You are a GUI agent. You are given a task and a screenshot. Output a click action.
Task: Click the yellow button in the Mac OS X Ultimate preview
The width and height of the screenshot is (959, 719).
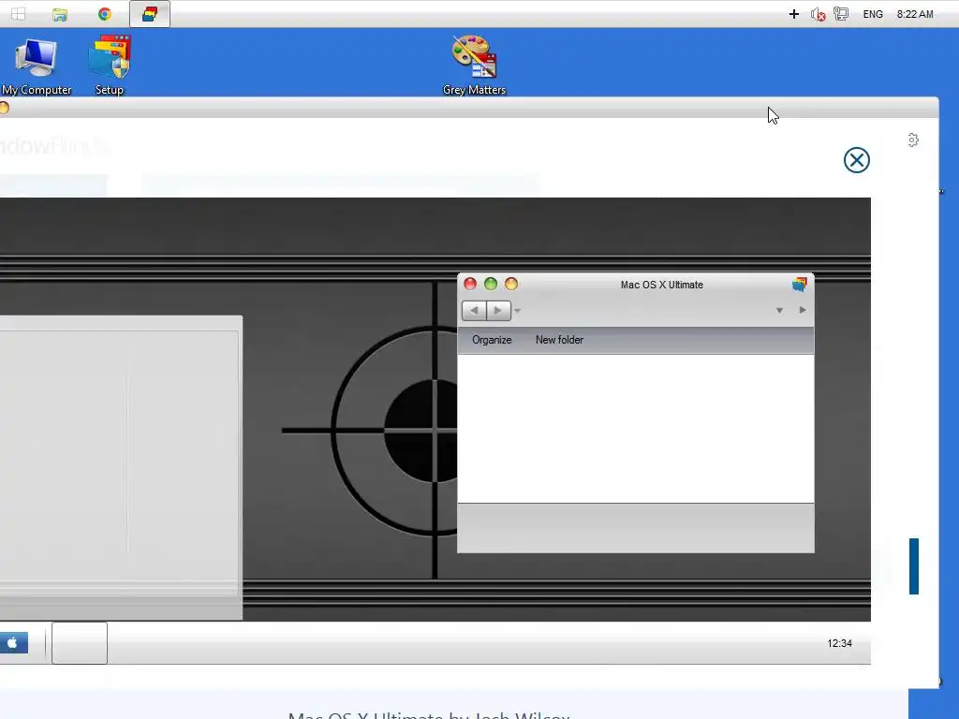pyautogui.click(x=511, y=284)
